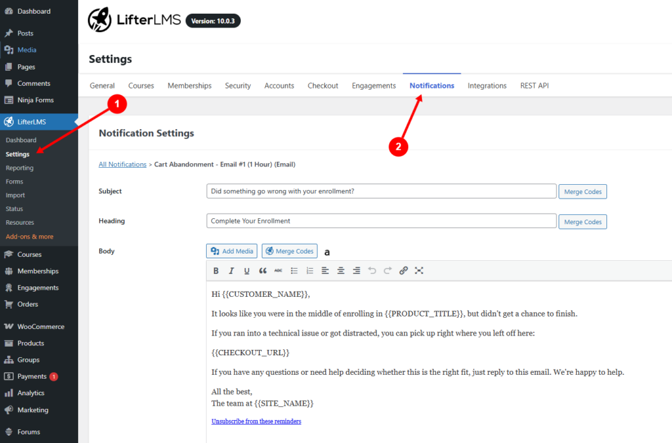This screenshot has width=672, height=443.
Task: Switch to the Courses settings tab
Action: (141, 86)
